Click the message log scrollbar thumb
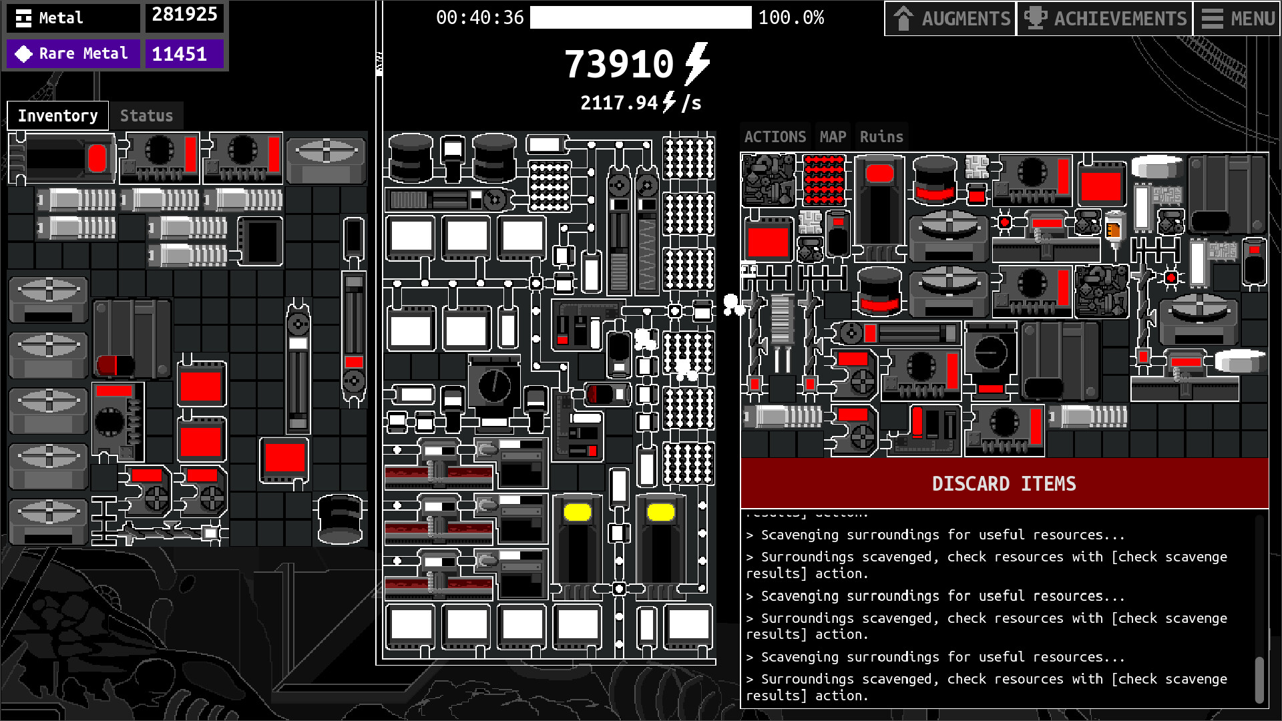 (1259, 679)
